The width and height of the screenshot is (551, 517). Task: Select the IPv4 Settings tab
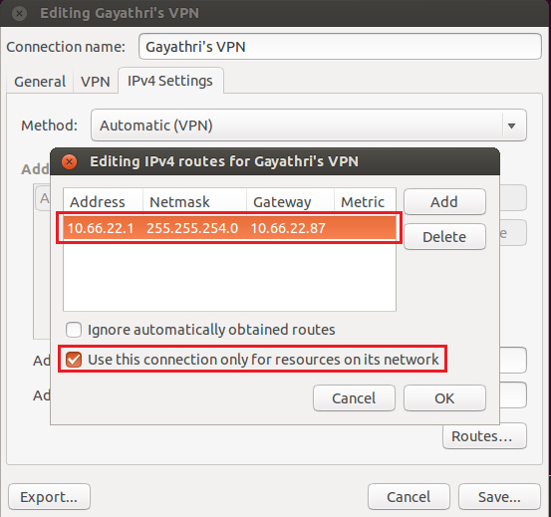[x=170, y=81]
